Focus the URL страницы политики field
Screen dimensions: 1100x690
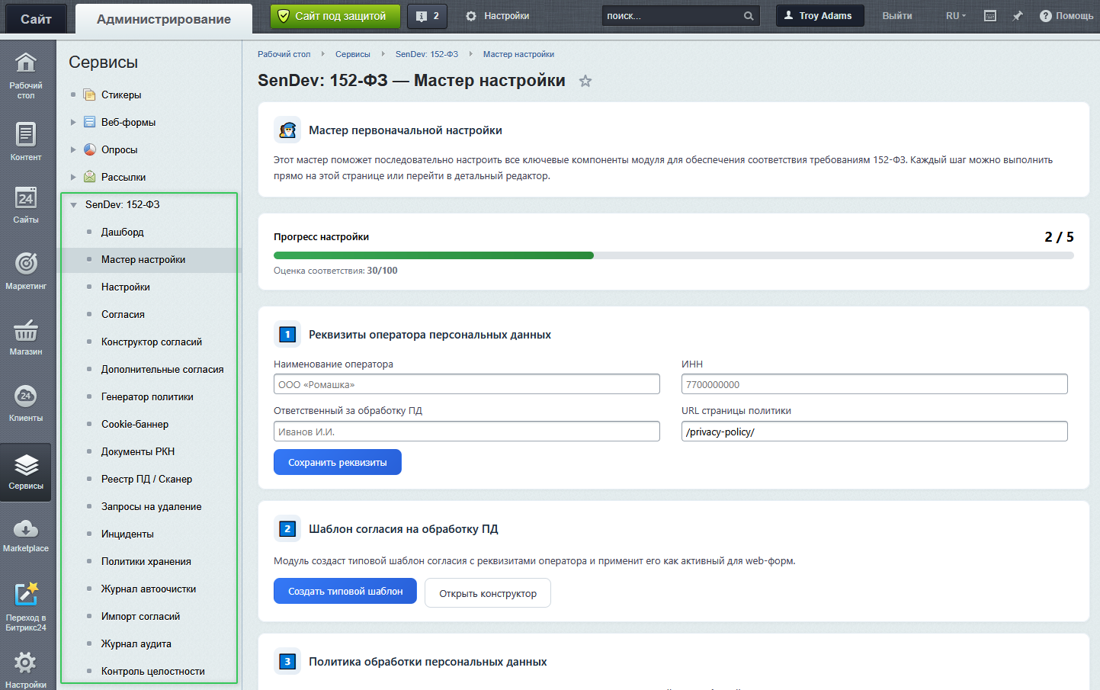(x=874, y=432)
